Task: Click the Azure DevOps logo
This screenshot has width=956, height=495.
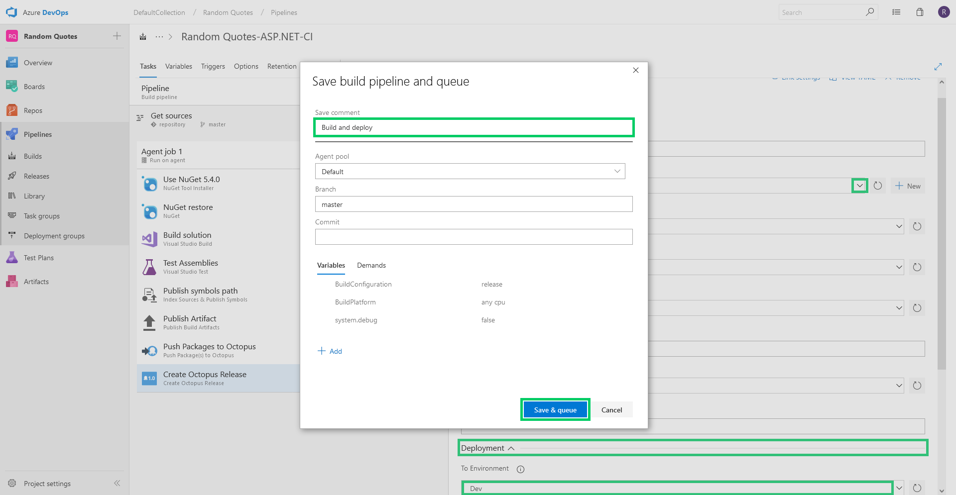Action: (11, 12)
